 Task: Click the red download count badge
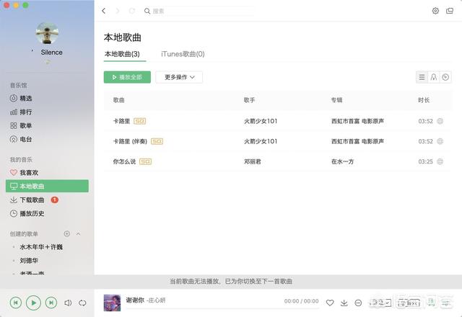click(55, 200)
